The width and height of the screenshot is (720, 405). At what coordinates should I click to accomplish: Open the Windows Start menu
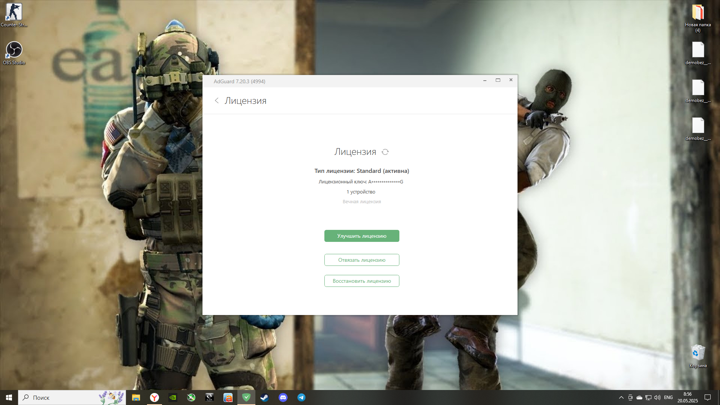point(9,397)
